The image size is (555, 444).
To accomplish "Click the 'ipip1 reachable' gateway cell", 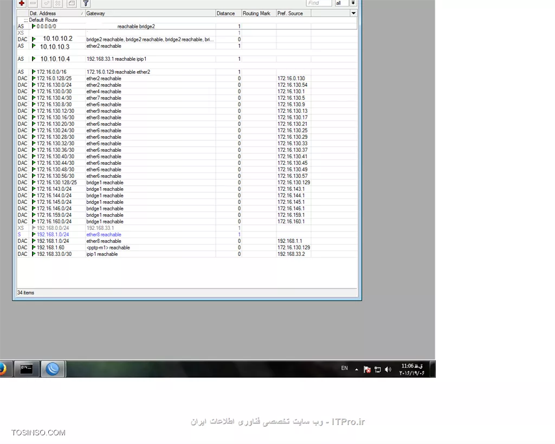I will [x=102, y=254].
